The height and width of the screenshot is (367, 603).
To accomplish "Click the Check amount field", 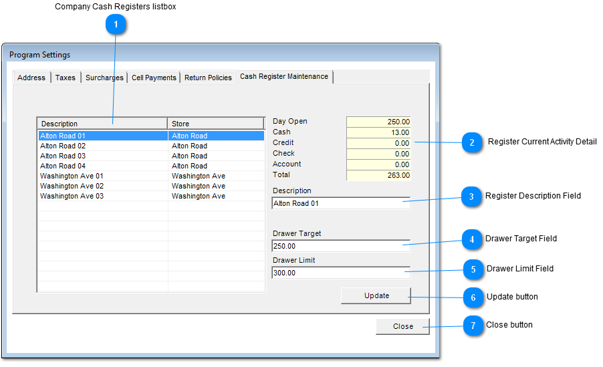I will [379, 154].
